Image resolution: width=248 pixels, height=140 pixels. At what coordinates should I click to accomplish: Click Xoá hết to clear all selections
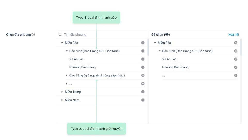(234, 35)
